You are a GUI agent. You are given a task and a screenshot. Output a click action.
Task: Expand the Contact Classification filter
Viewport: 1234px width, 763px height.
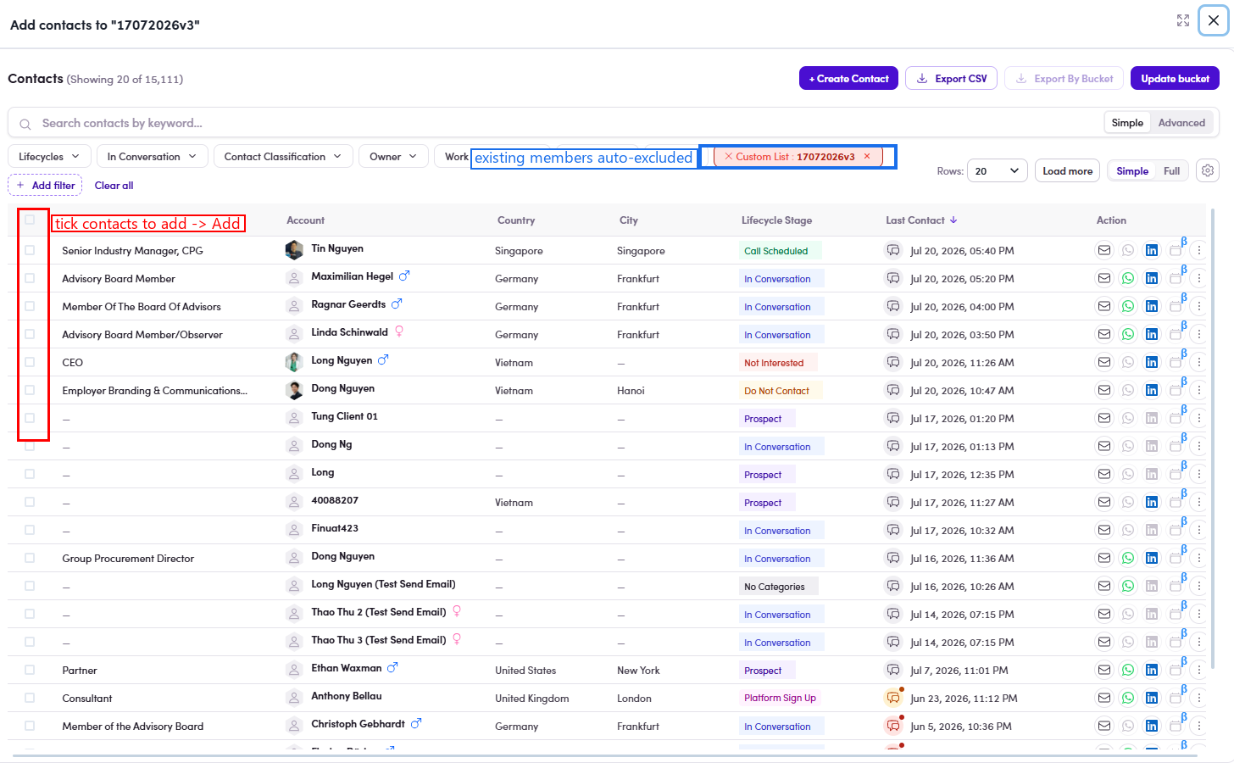(x=283, y=156)
